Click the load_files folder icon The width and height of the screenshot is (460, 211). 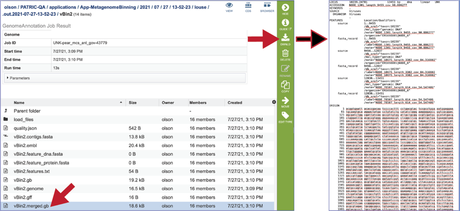coord(5,119)
